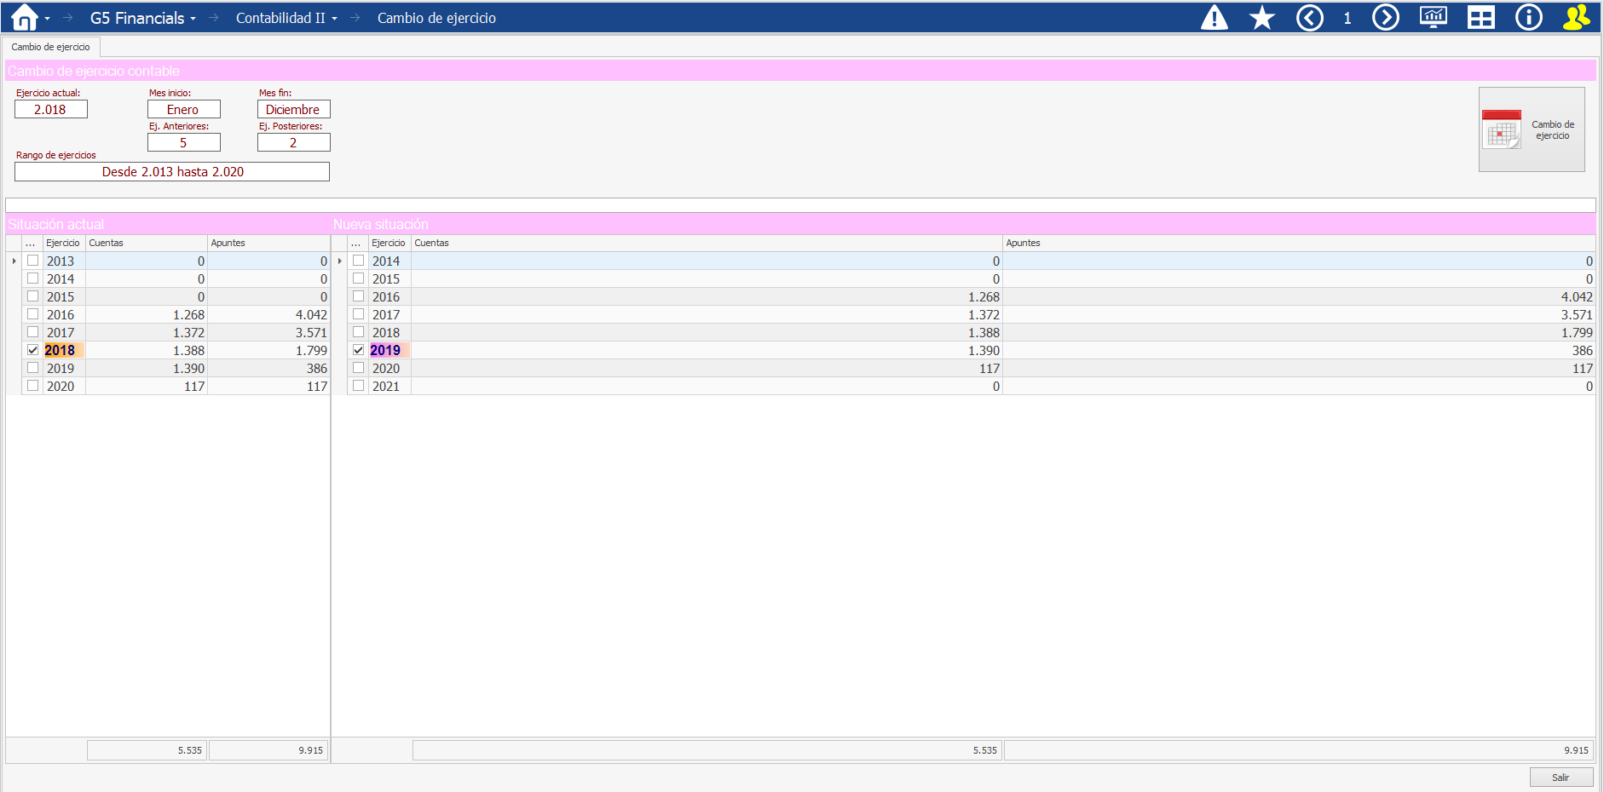1604x792 pixels.
Task: Check the 2020 box in Nueva situación
Action: 358,368
